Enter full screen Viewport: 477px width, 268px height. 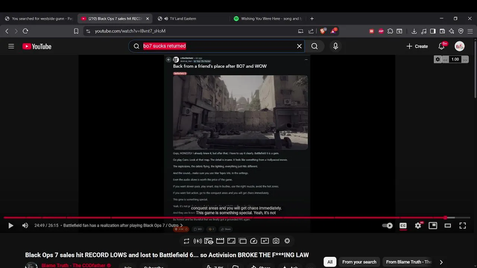pos(462,226)
